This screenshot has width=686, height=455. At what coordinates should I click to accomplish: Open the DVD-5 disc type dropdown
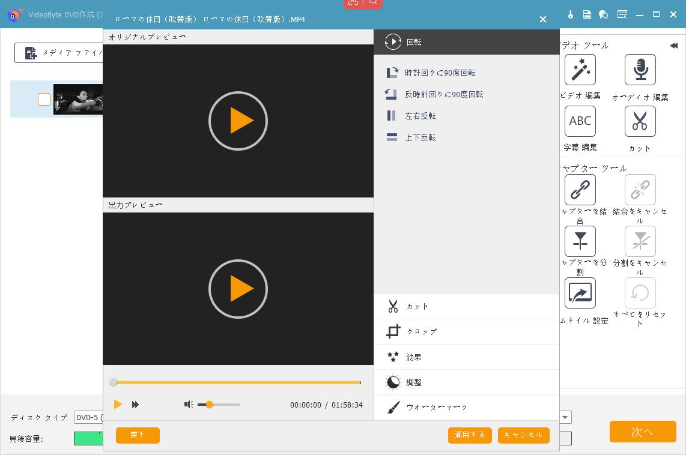point(91,417)
